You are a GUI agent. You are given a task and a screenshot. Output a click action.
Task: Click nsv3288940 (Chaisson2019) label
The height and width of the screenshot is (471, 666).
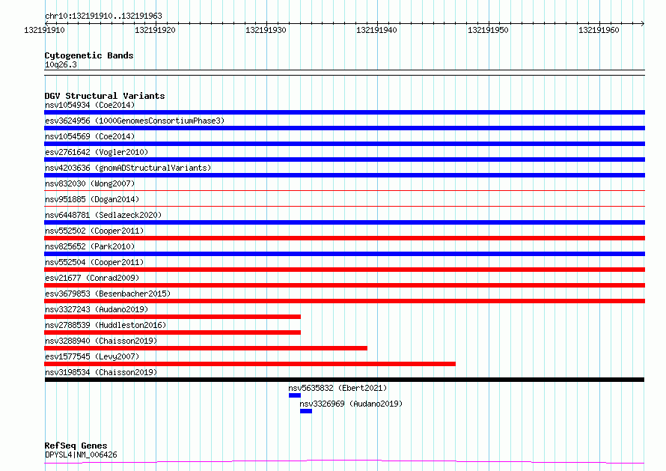(x=101, y=341)
